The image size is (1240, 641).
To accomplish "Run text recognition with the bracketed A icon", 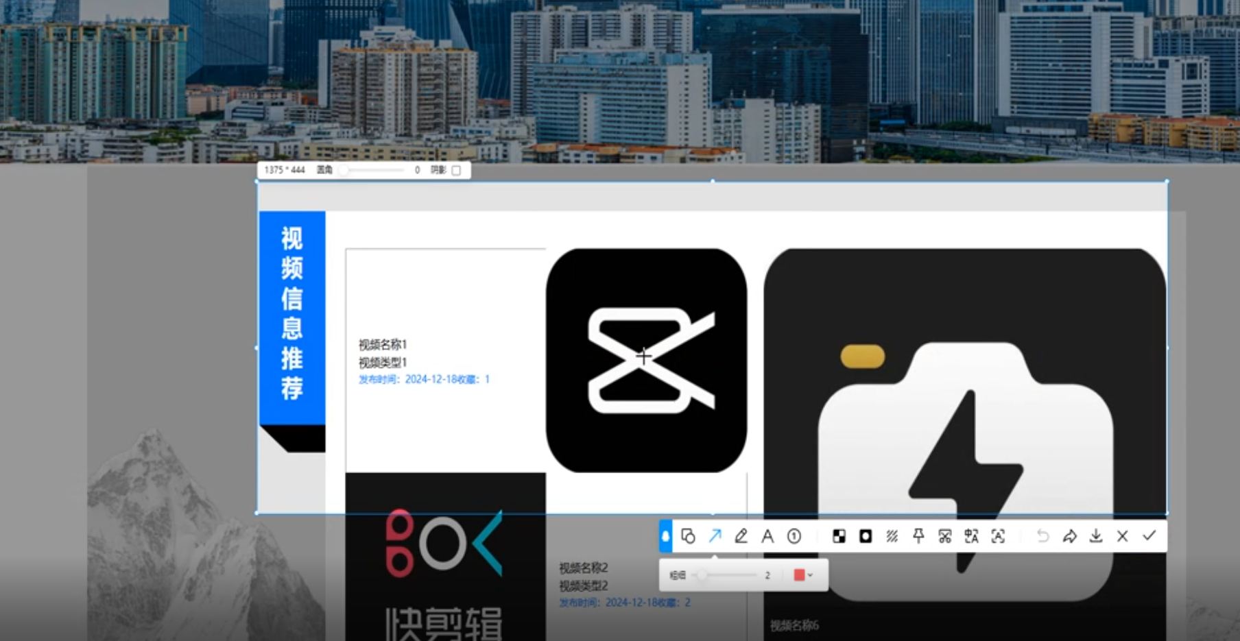I will pos(999,536).
